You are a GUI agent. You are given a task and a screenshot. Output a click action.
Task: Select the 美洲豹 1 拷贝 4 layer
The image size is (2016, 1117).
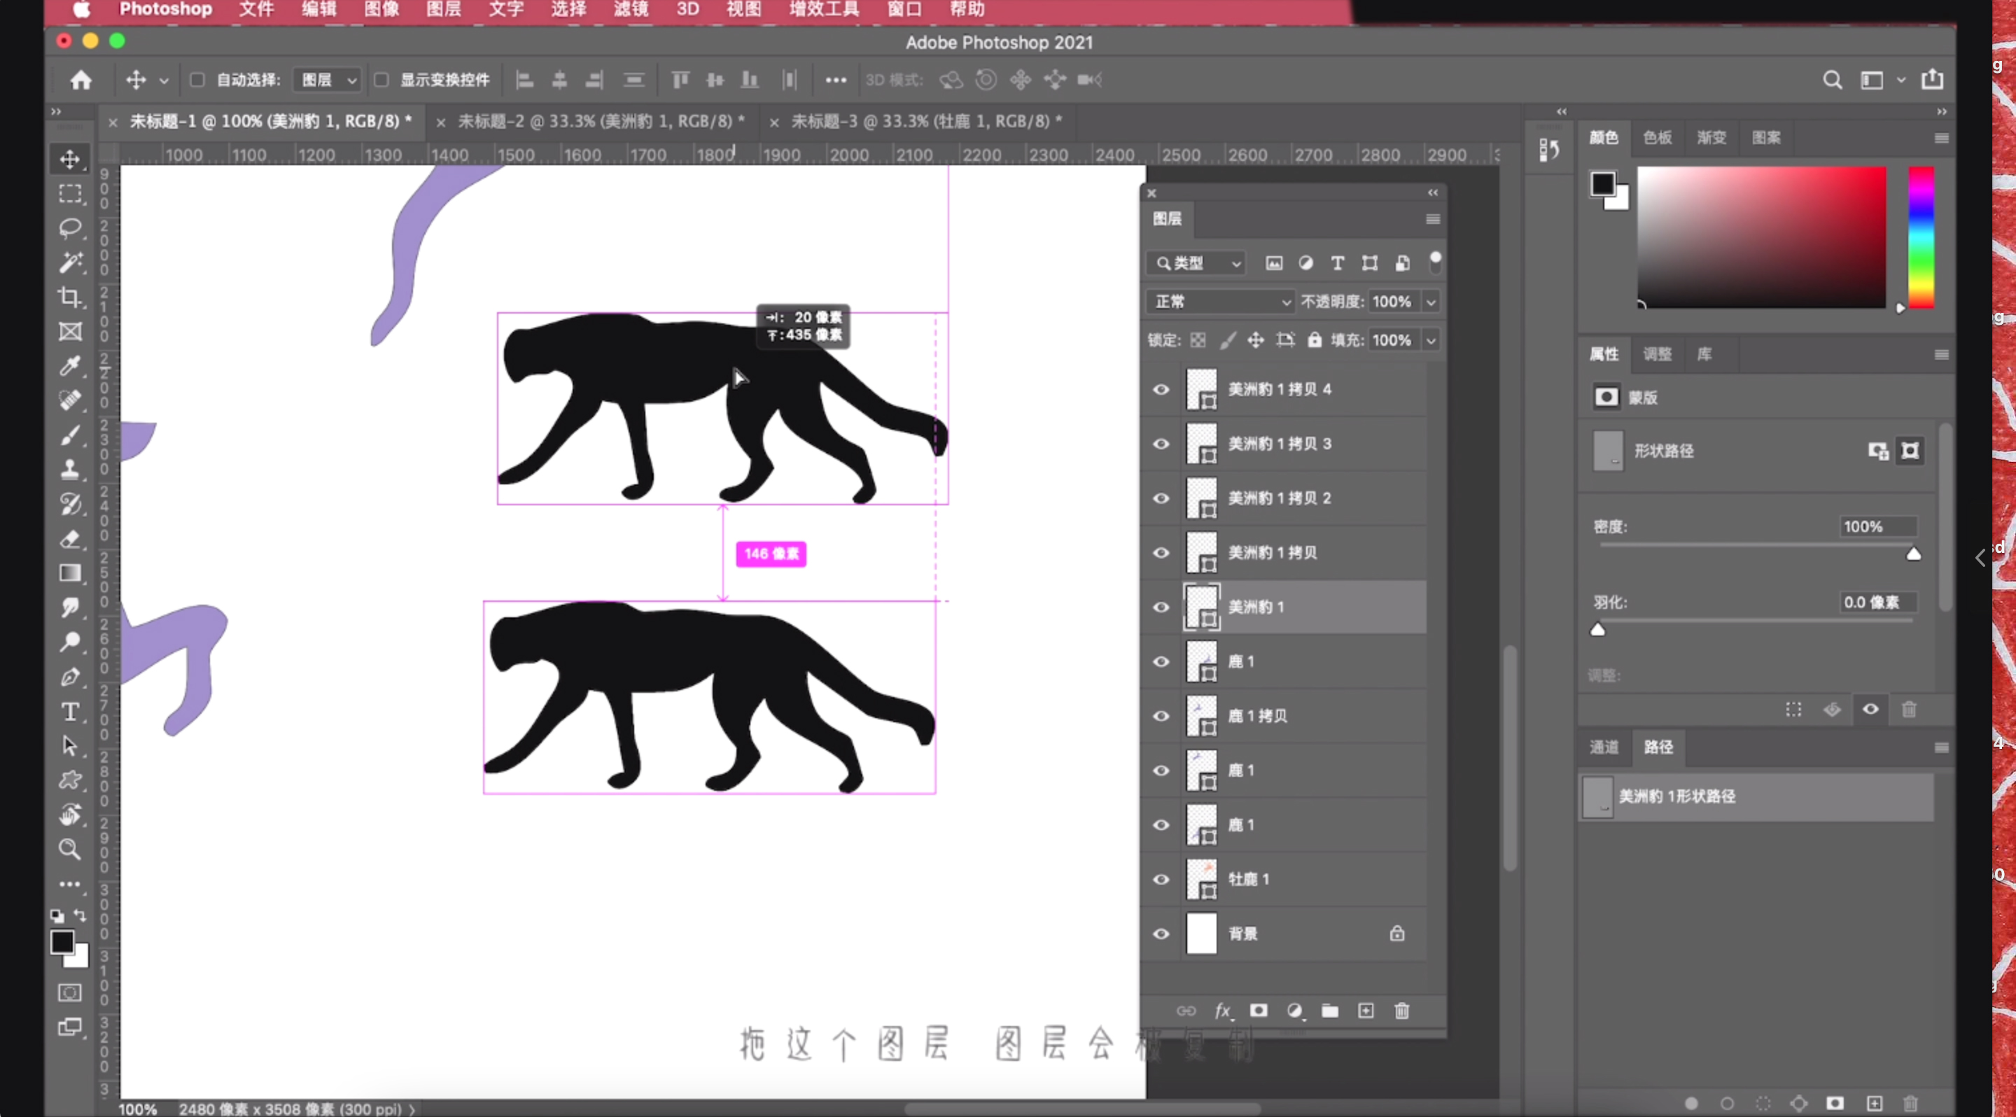pyautogui.click(x=1279, y=388)
